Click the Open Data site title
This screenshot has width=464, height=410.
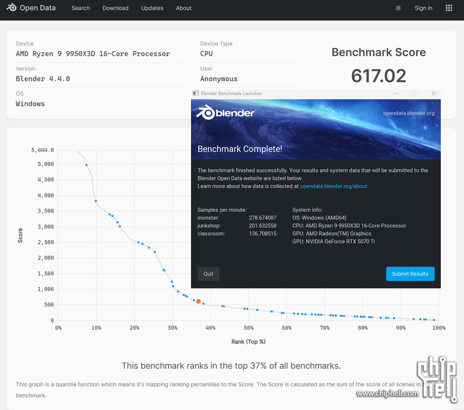37,8
